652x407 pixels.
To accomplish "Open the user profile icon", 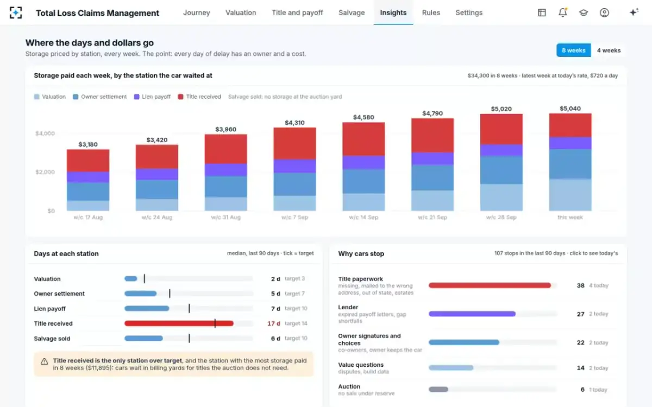I will click(604, 12).
